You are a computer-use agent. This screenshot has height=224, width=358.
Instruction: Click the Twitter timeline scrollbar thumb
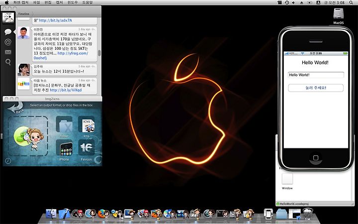point(99,53)
